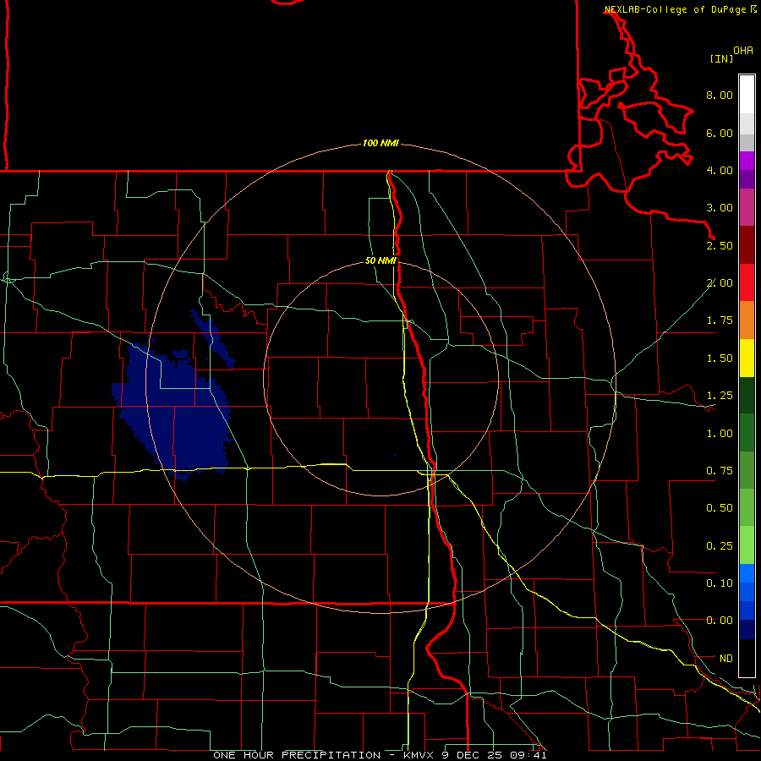Select the 0.10 legend value

720,583
